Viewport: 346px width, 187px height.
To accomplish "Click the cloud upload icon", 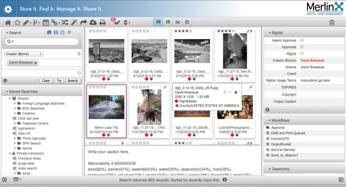I will coord(93,22).
